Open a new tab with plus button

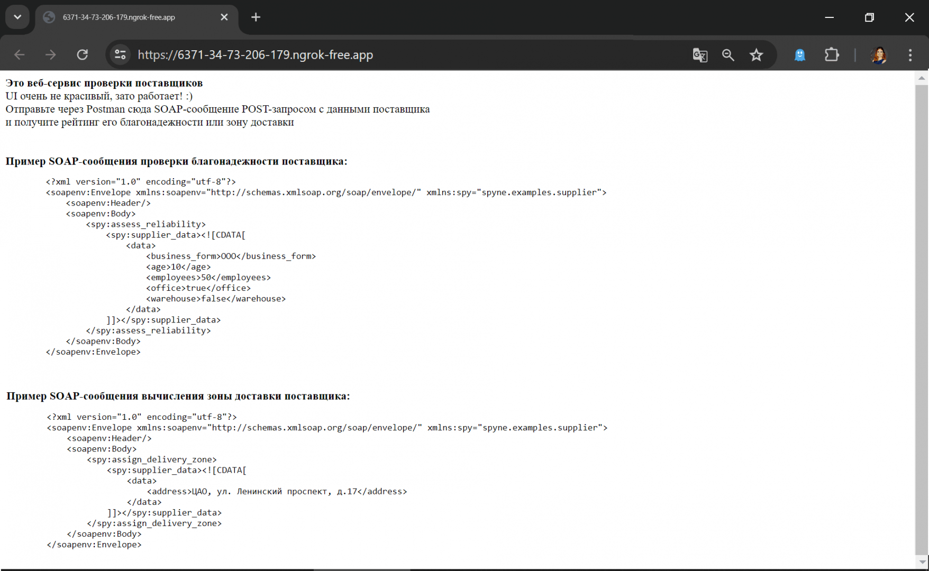(256, 17)
